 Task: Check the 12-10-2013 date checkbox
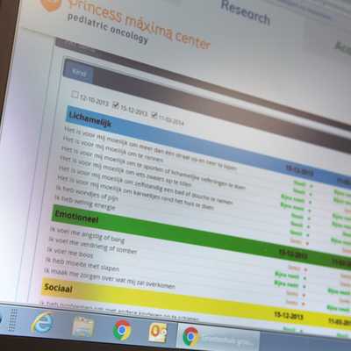[75, 94]
